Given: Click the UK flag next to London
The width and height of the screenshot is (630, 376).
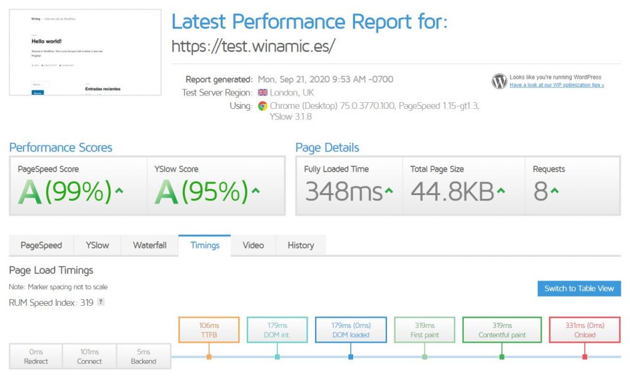Looking at the screenshot, I should pos(261,93).
